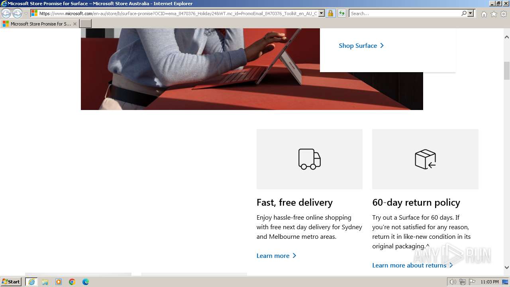Click the vertical scrollbar thumb
The image size is (510, 287).
[507, 71]
